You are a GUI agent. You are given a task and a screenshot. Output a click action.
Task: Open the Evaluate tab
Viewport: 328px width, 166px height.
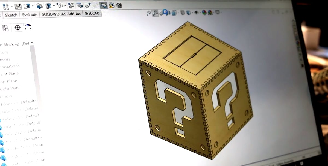[30, 15]
